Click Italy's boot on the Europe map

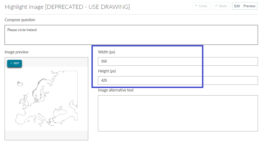(x=42, y=119)
